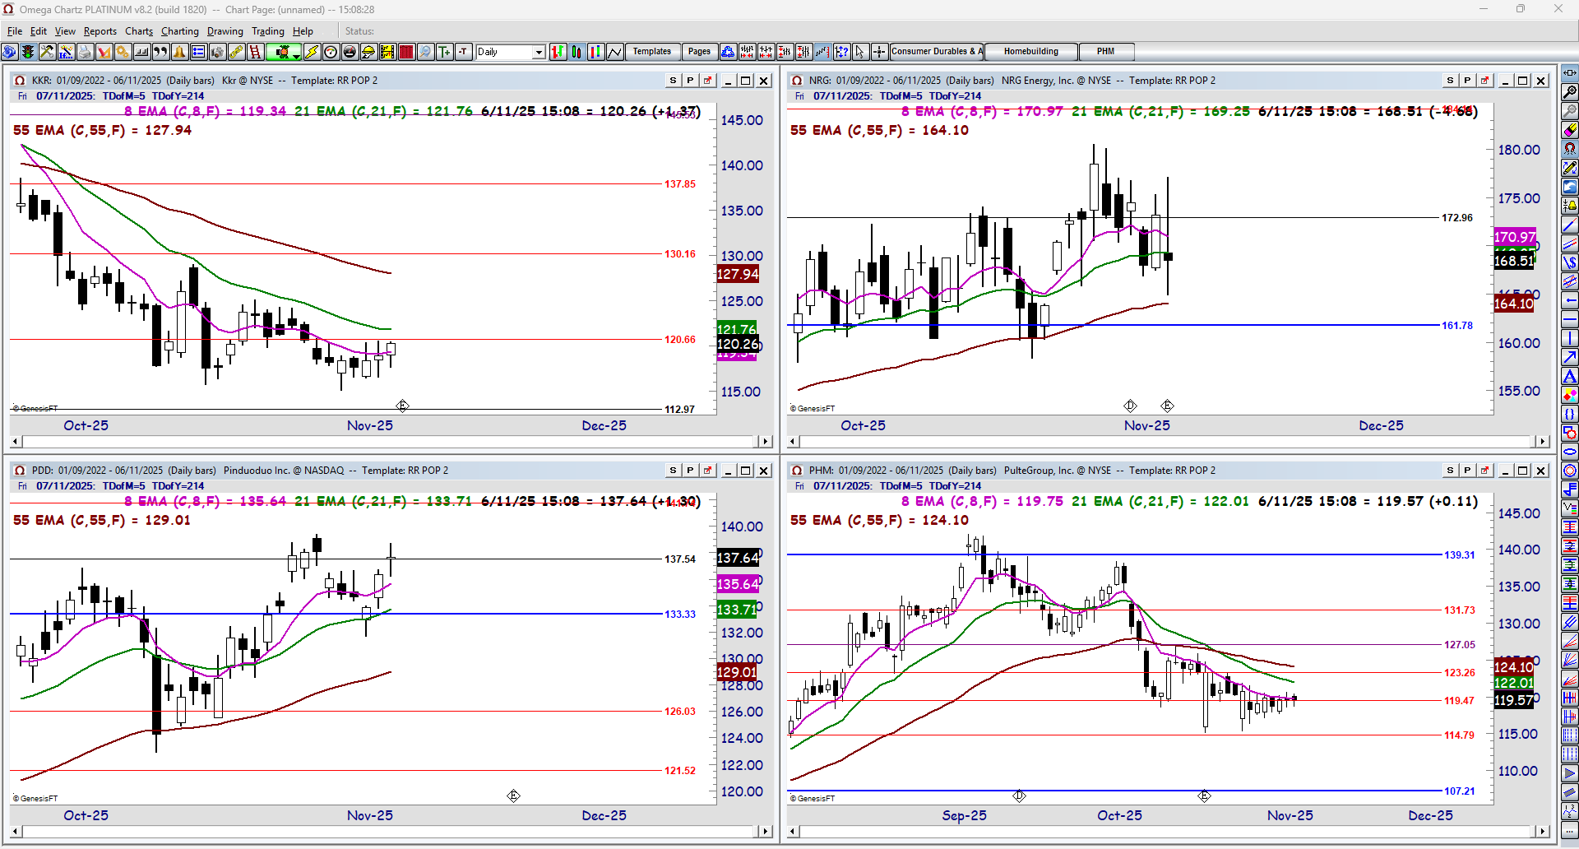
Task: Open the hammer and pick tools icon
Action: pos(47,52)
